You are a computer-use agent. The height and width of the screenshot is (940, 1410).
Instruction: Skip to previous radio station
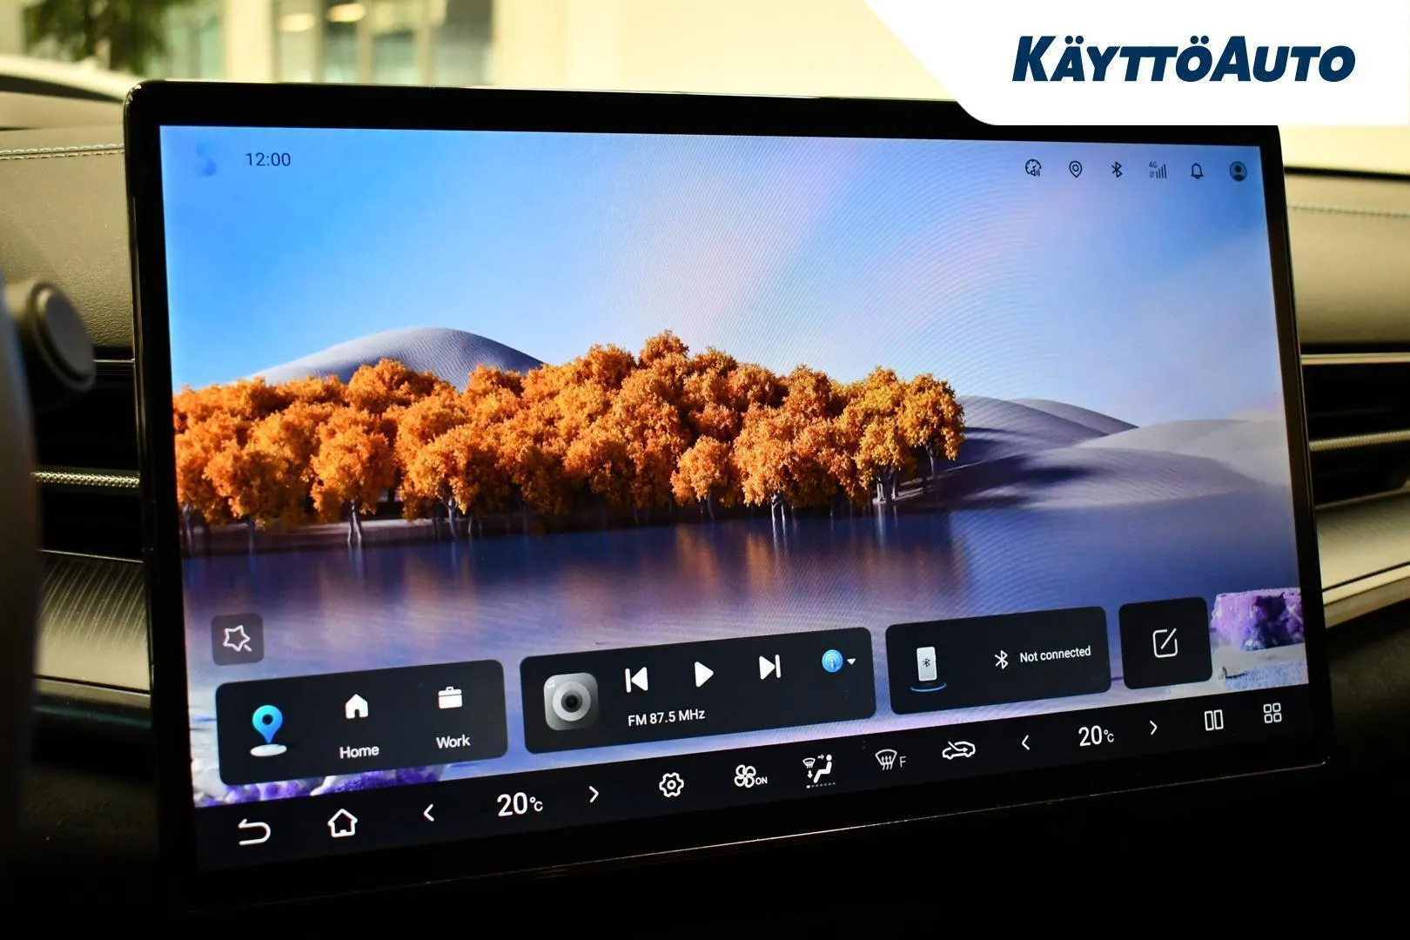(x=637, y=679)
